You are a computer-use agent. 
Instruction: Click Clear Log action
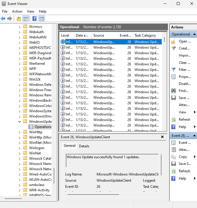[x=184, y=63]
